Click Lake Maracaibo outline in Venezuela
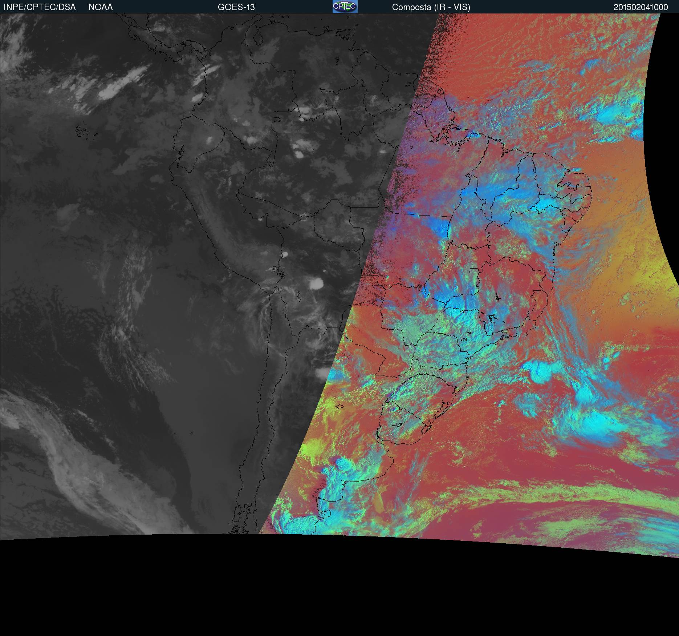The image size is (679, 636). [258, 37]
